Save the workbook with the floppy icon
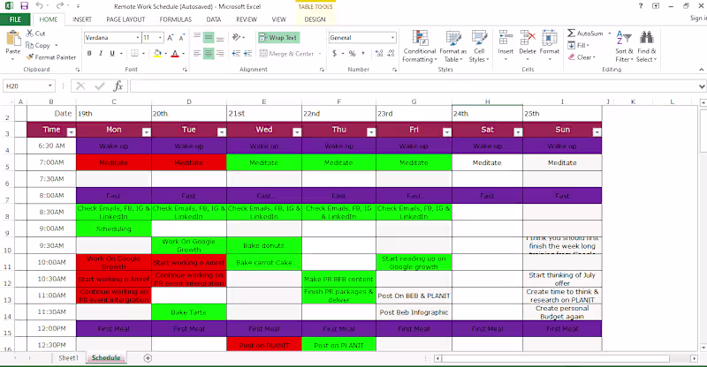The width and height of the screenshot is (707, 367). pyautogui.click(x=24, y=6)
